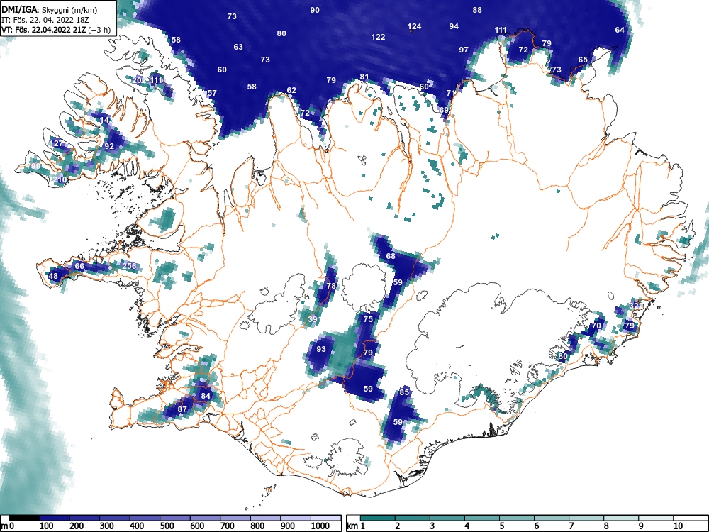
Task: Click the 93 value on the map
Action: 321,349
